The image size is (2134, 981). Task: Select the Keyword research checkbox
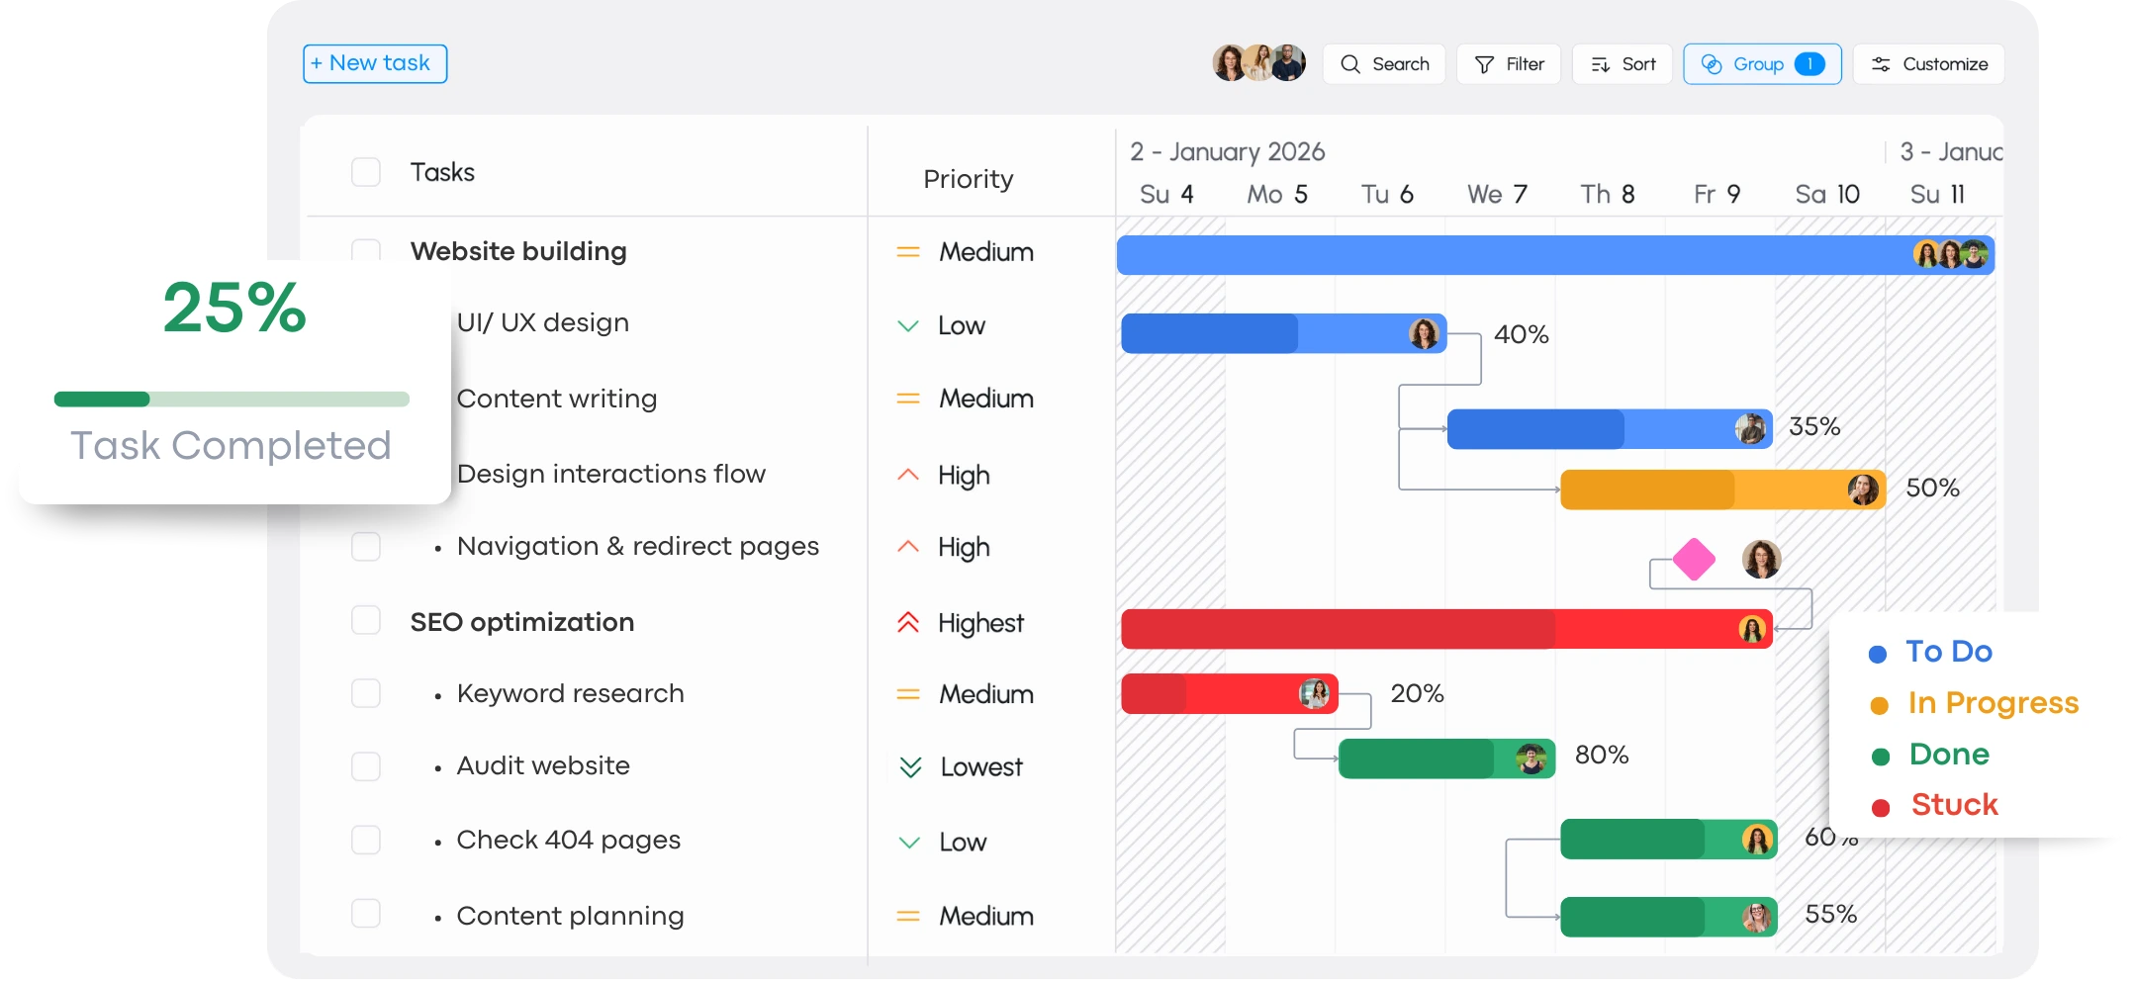click(x=366, y=693)
